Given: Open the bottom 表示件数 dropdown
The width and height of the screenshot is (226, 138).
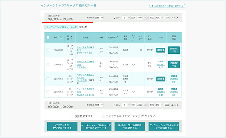Looking at the screenshot, I should pos(99,105).
